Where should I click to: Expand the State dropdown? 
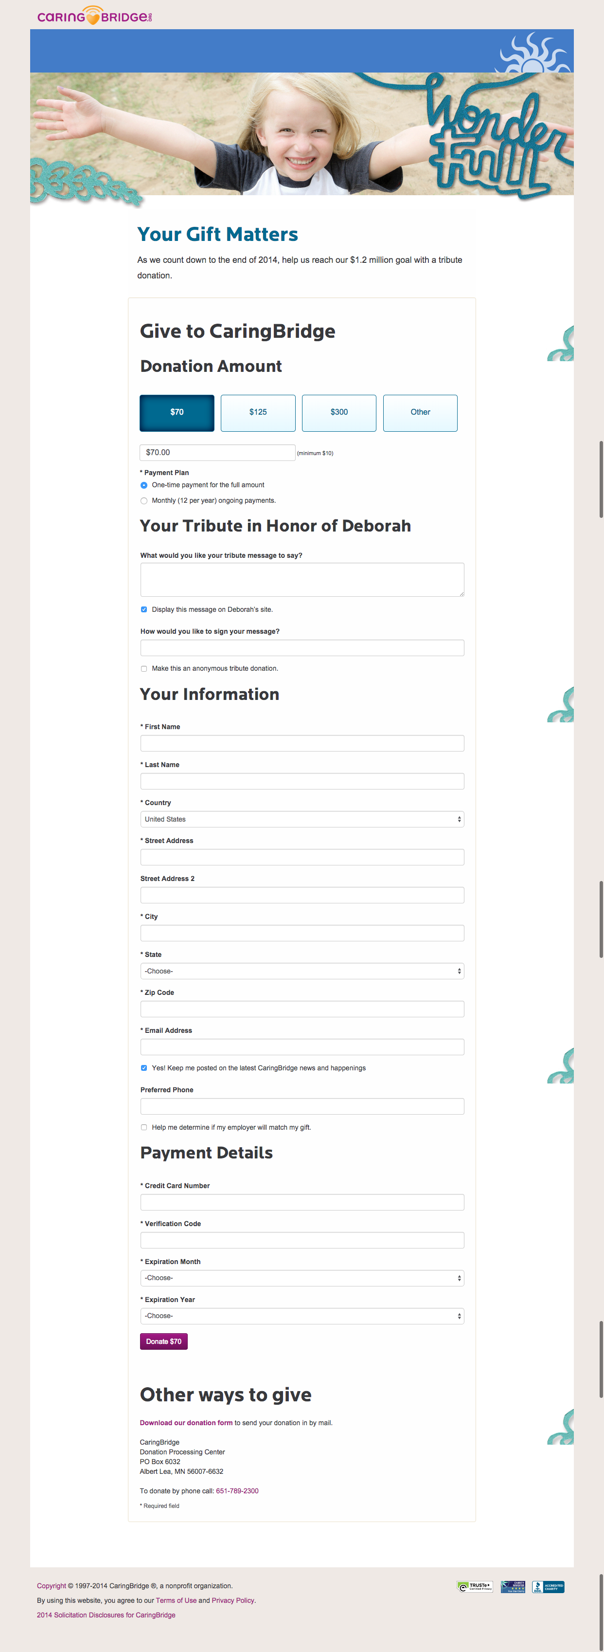coord(302,972)
